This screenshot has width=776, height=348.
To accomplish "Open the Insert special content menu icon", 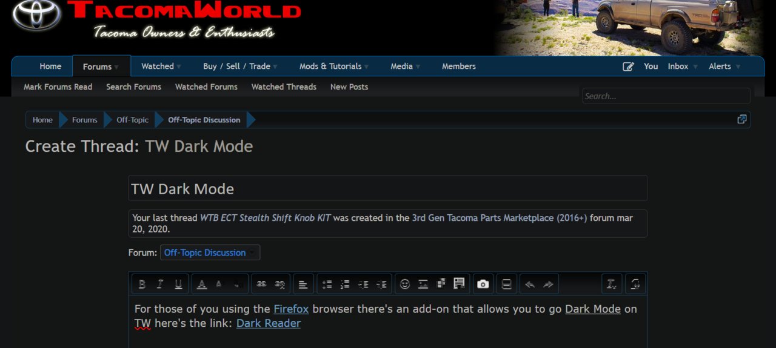I will pos(459,284).
